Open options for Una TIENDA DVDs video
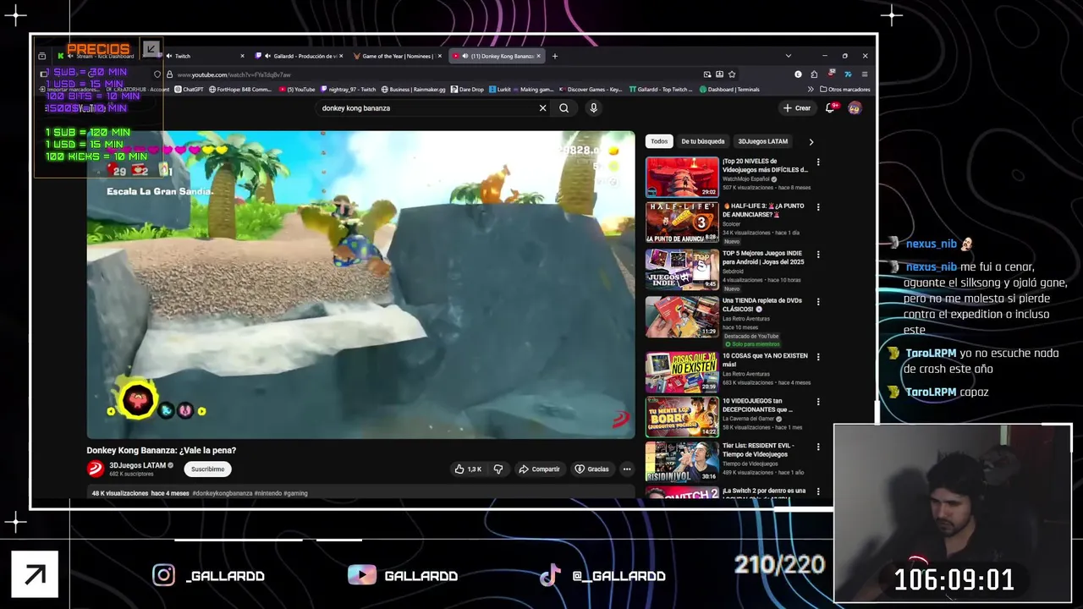This screenshot has height=609, width=1083. coord(817,300)
